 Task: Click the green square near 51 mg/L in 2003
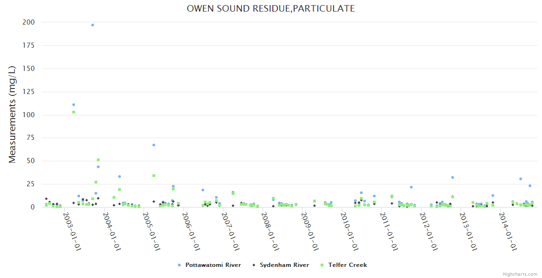click(x=98, y=160)
